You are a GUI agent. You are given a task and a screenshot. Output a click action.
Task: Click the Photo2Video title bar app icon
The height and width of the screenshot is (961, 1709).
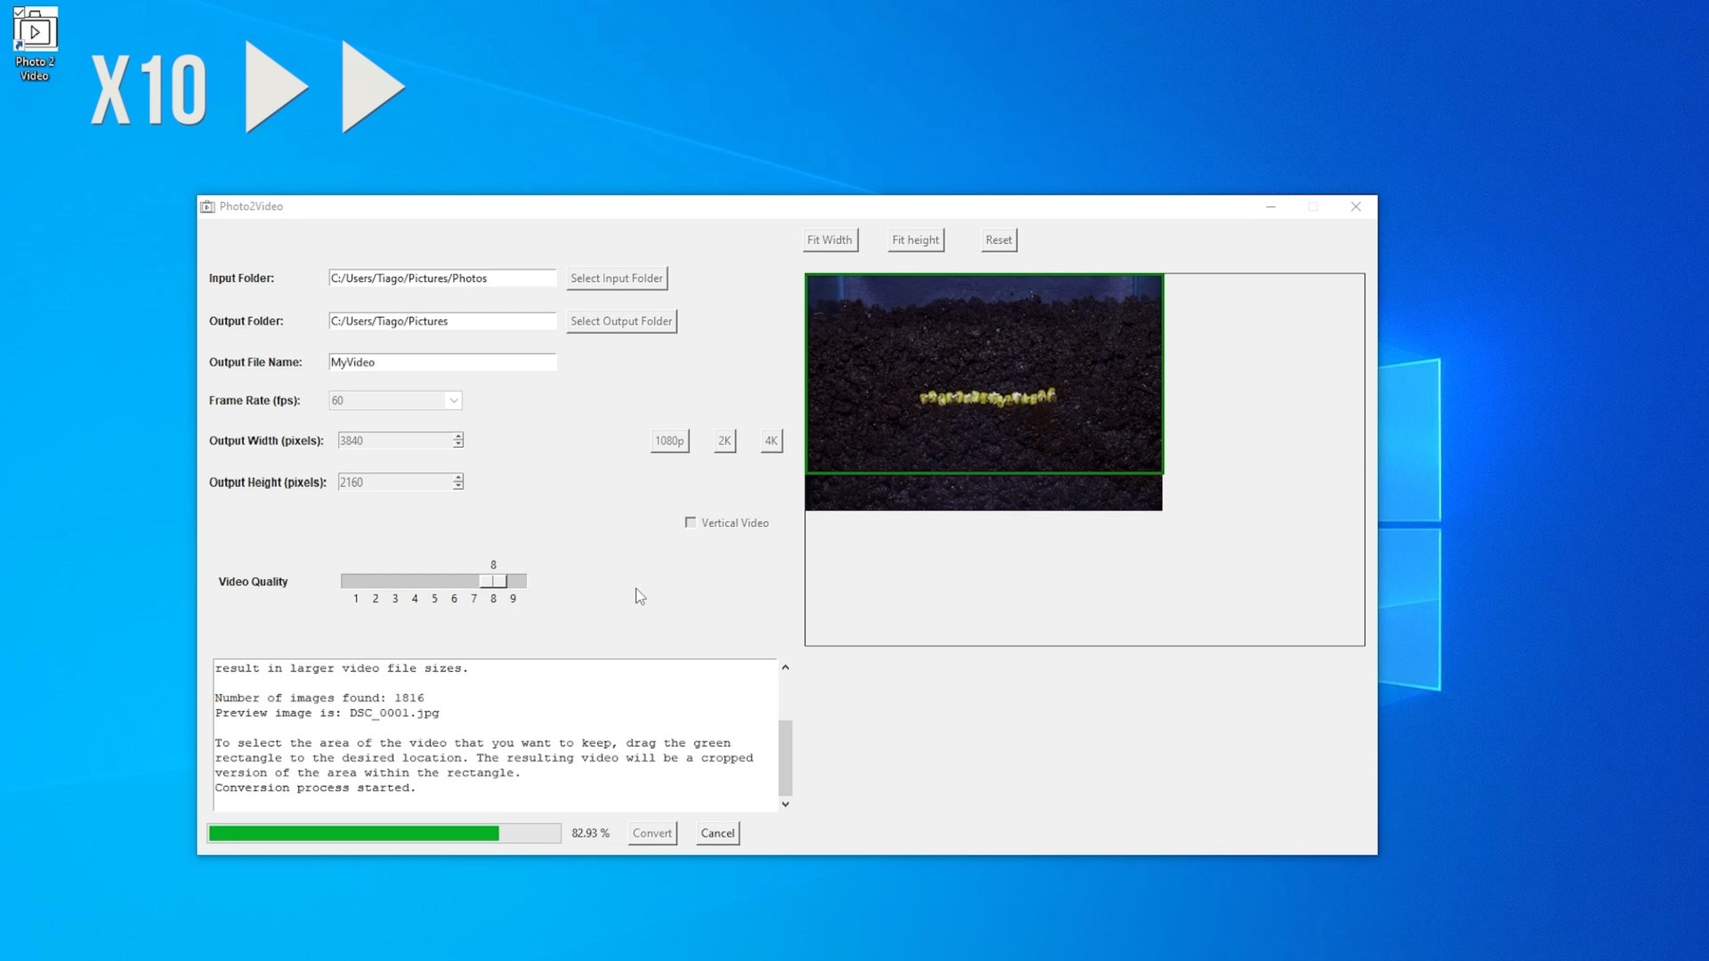207,206
